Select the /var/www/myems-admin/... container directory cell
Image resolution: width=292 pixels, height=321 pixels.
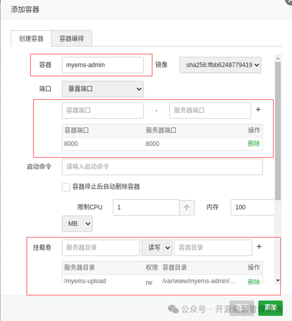click(199, 281)
